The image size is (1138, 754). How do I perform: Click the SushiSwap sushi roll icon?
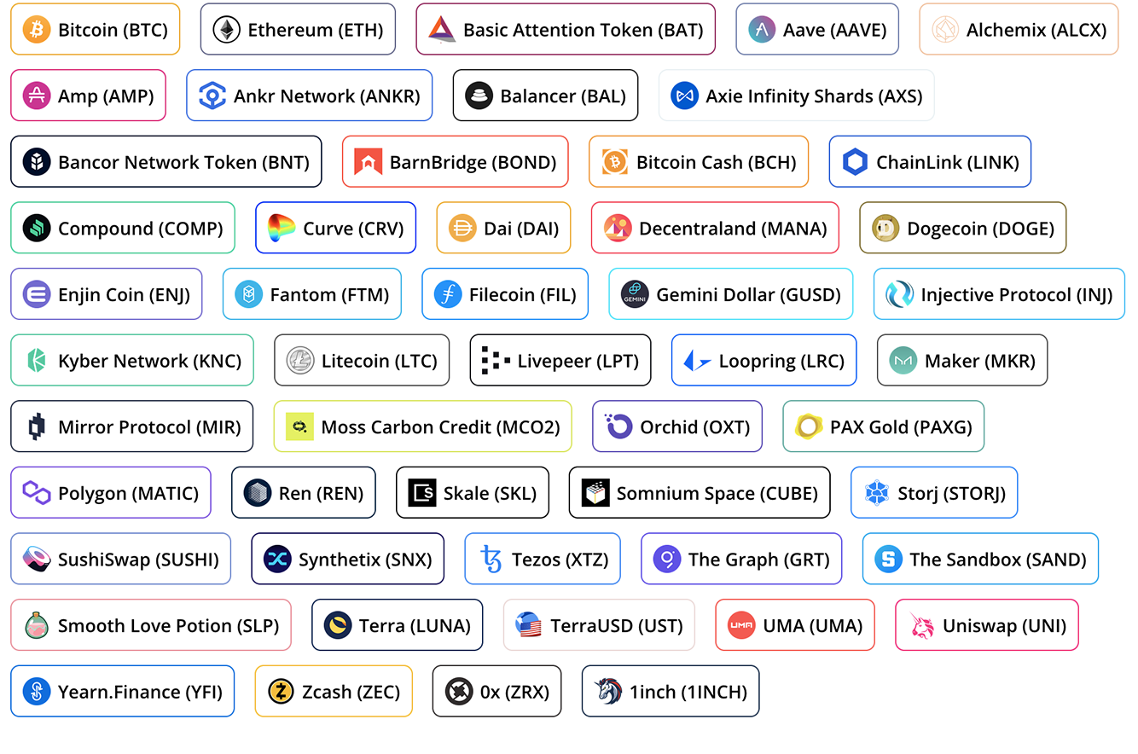[x=37, y=560]
